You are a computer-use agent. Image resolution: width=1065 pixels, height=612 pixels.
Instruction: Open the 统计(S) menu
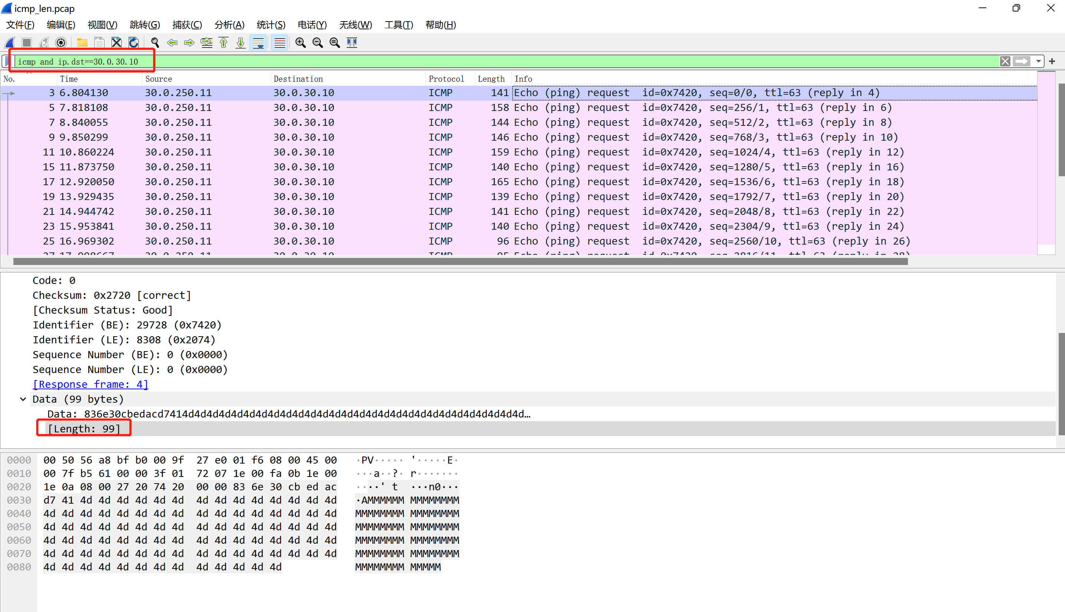271,25
